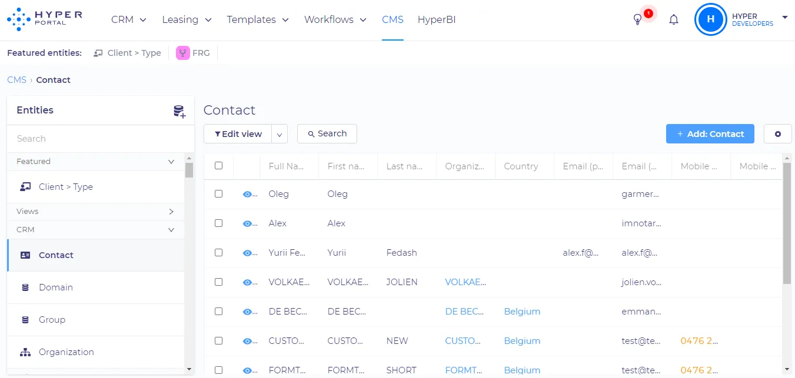Go to CMS via breadcrumb link

(x=16, y=80)
